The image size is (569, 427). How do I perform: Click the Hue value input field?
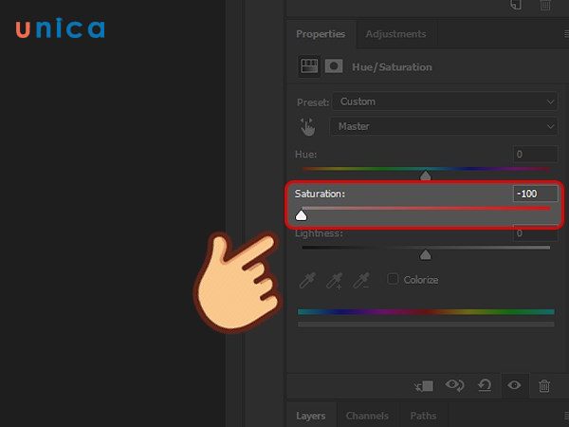tap(535, 154)
